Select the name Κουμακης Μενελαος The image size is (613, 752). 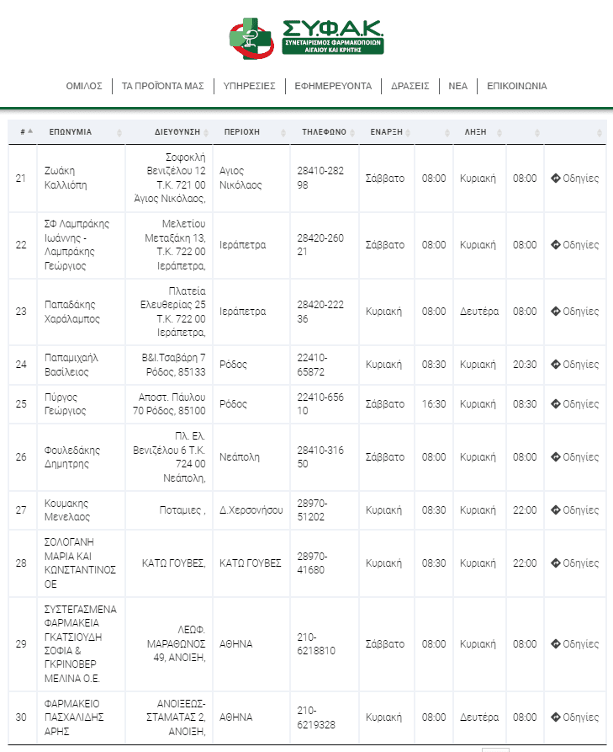67,510
